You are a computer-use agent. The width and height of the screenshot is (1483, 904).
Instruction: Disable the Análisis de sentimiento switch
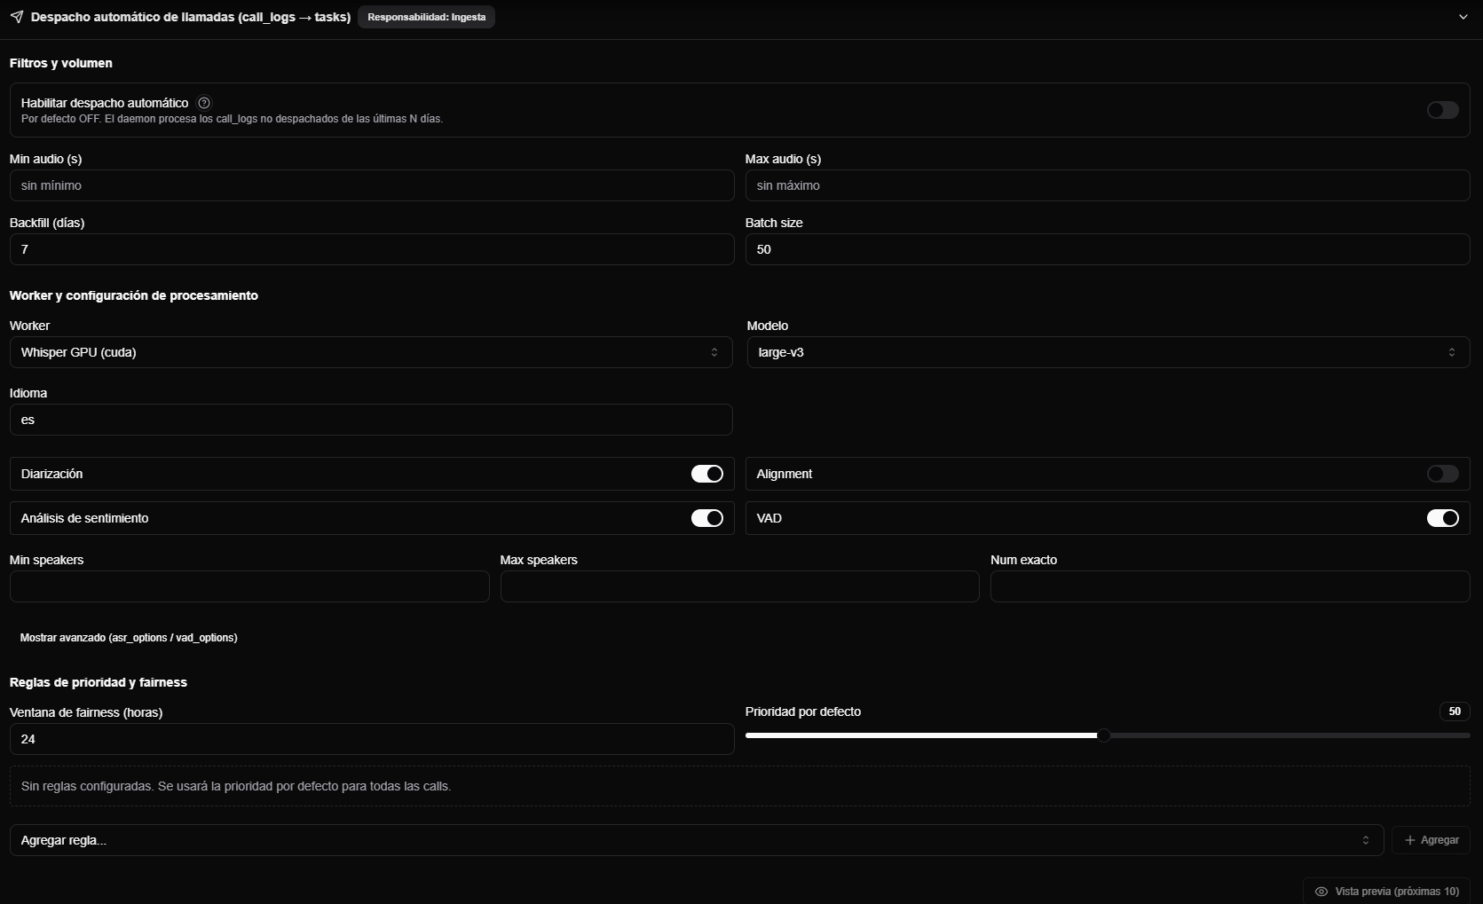click(x=707, y=518)
